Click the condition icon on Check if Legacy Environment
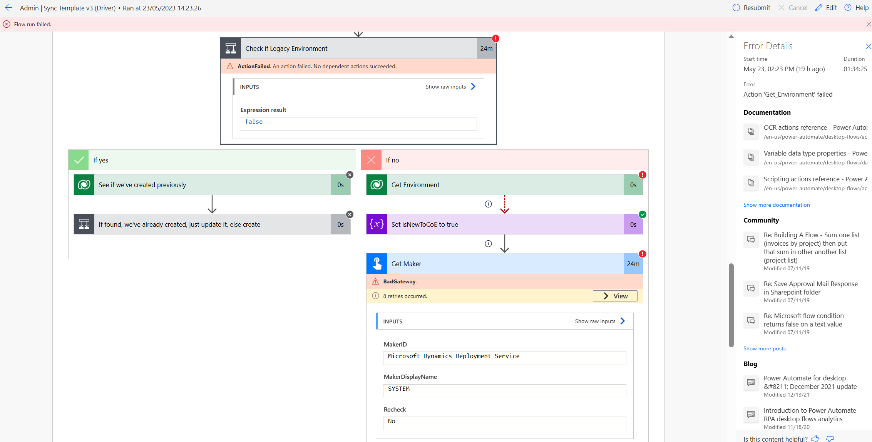Image resolution: width=872 pixels, height=442 pixels. (x=230, y=48)
